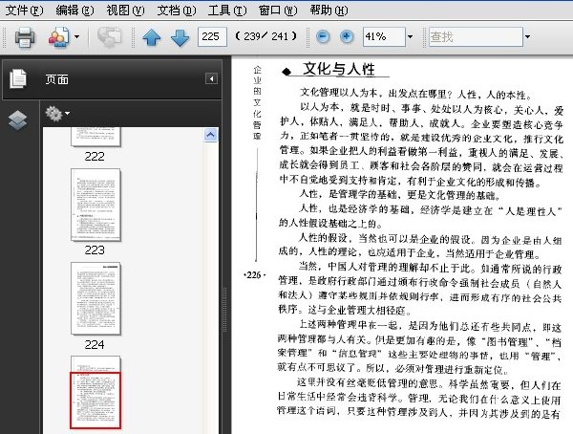Click the 查找 search field
573x434 pixels.
pyautogui.click(x=476, y=36)
